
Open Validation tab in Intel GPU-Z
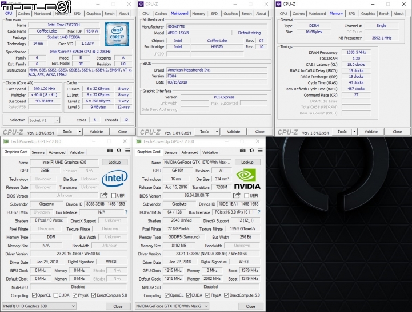coord(77,152)
